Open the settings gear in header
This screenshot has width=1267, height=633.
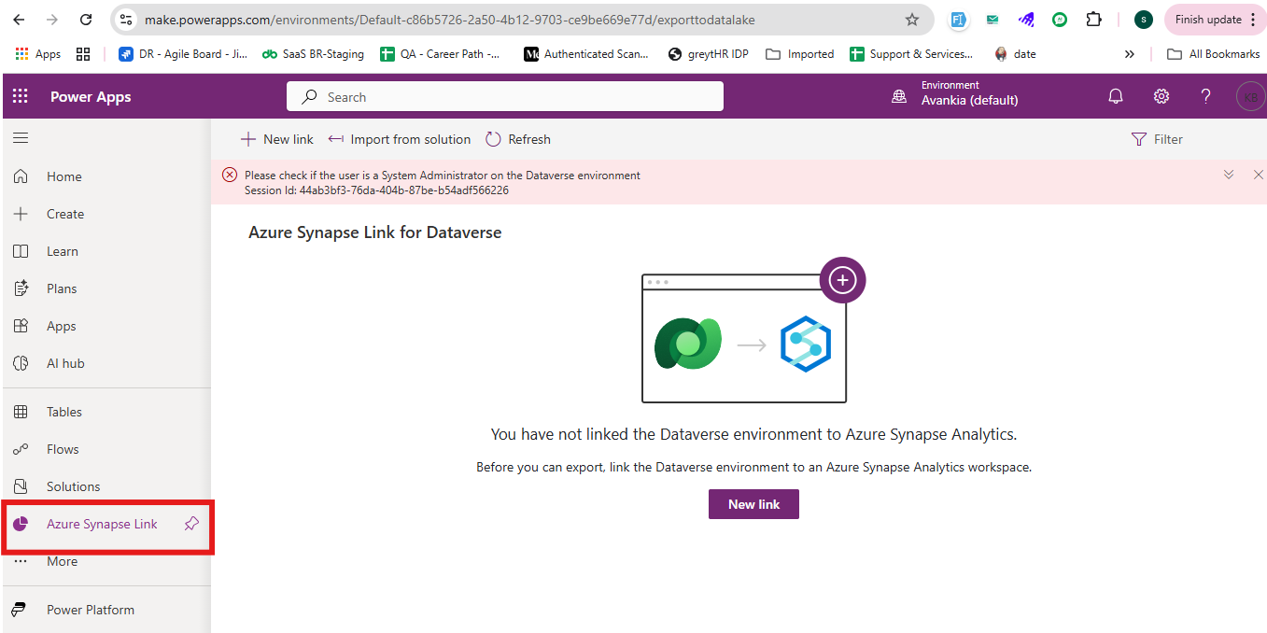coord(1161,96)
